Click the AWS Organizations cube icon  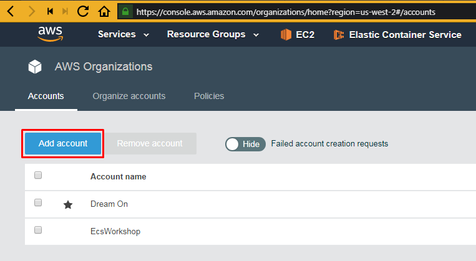click(x=35, y=67)
